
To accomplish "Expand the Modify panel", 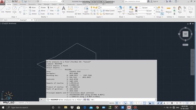I will coord(44,17).
